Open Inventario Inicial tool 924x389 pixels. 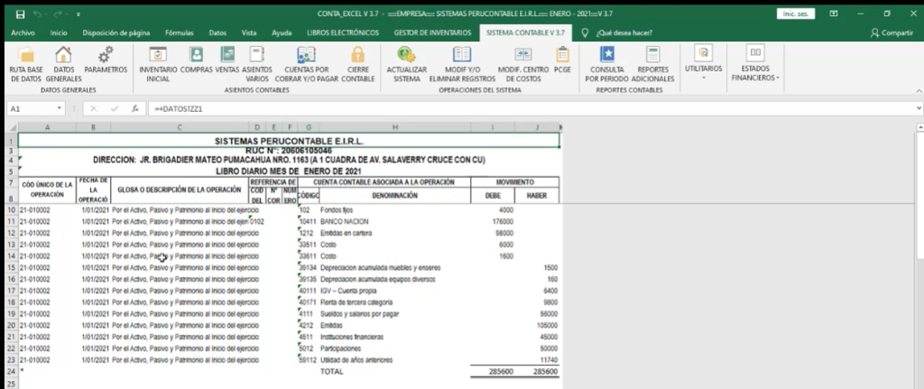point(158,64)
